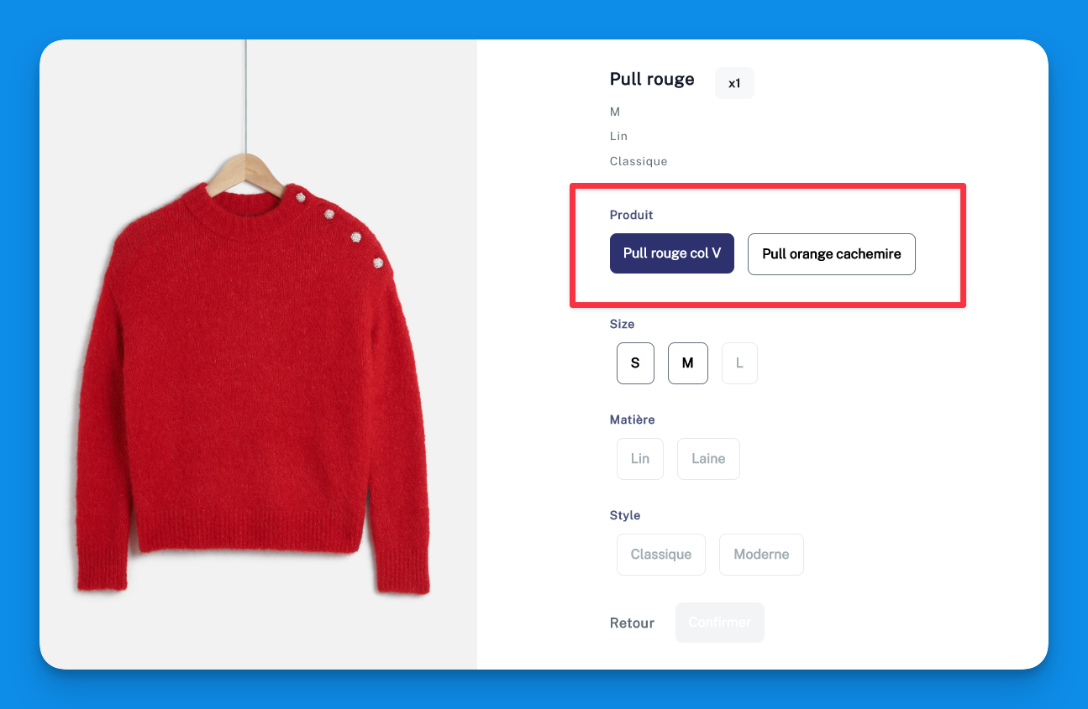Choose the Lin material button
Image resolution: width=1088 pixels, height=709 pixels.
640,459
